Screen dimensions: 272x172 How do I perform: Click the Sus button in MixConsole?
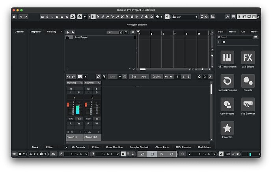click(x=134, y=77)
